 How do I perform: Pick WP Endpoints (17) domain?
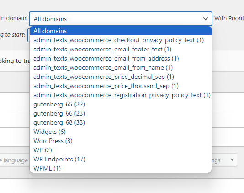[x=121, y=159]
